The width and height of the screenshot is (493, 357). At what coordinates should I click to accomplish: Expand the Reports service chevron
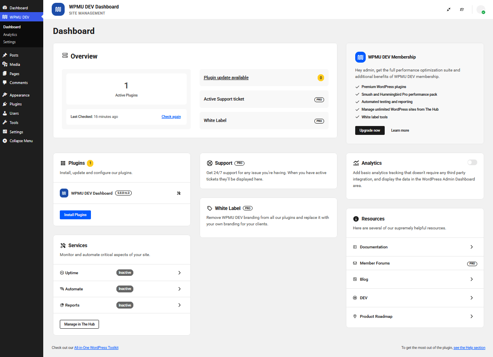click(179, 305)
